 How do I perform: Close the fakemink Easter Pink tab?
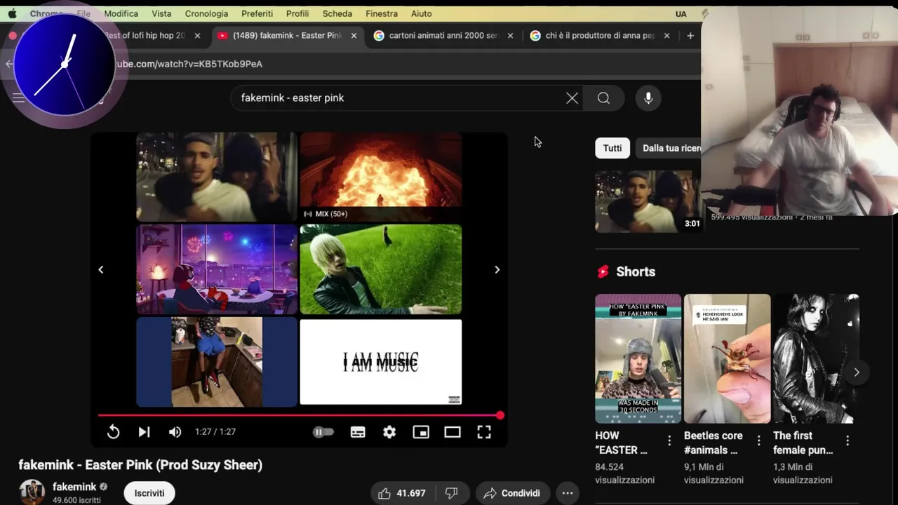pyautogui.click(x=354, y=35)
